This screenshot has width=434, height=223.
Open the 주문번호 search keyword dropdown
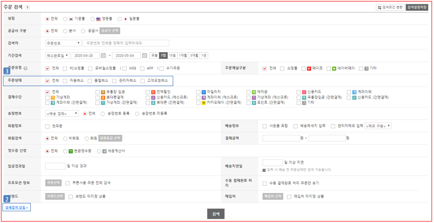(63, 43)
